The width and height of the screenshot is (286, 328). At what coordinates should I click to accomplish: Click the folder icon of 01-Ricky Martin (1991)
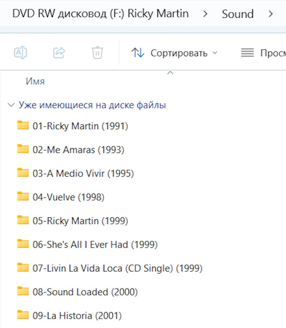(23, 125)
